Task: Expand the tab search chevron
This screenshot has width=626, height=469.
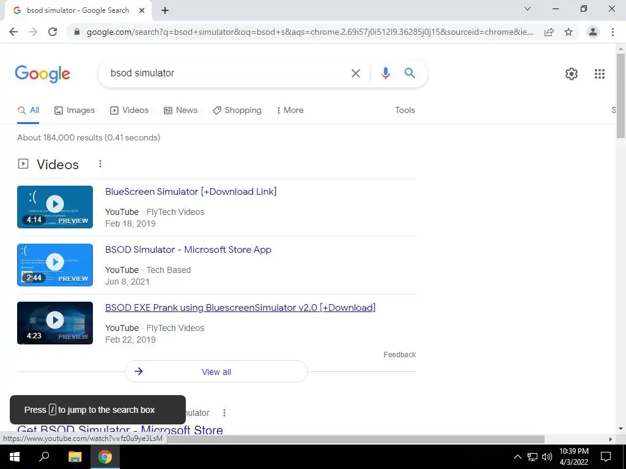Action: coord(528,9)
